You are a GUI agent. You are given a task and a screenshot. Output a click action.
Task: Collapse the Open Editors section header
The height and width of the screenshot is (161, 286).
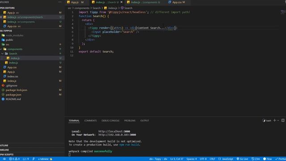point(7,8)
